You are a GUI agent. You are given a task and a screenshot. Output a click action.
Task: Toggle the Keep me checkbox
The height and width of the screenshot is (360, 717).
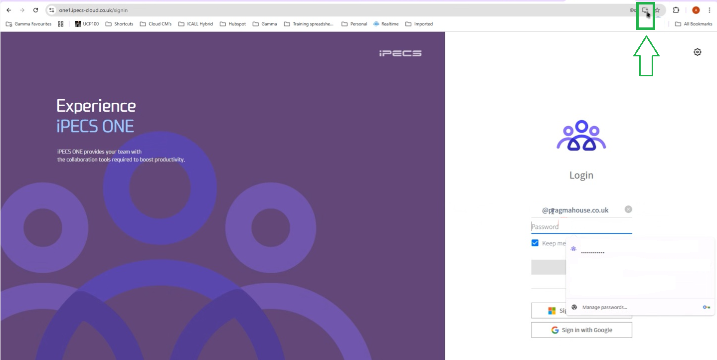tap(535, 243)
